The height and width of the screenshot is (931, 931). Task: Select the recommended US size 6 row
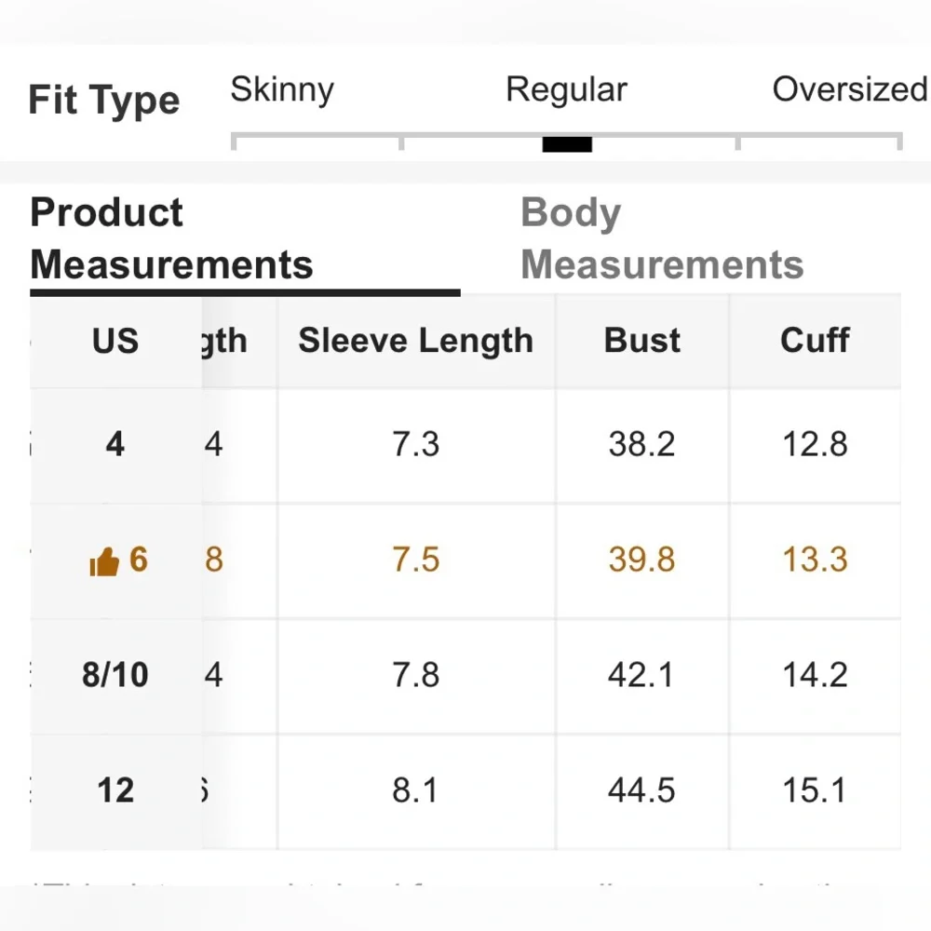click(465, 560)
